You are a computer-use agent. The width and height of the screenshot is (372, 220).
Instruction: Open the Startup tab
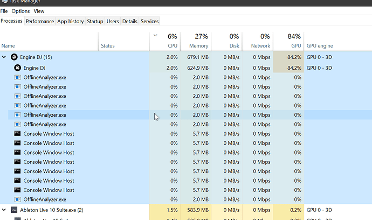[x=95, y=21]
